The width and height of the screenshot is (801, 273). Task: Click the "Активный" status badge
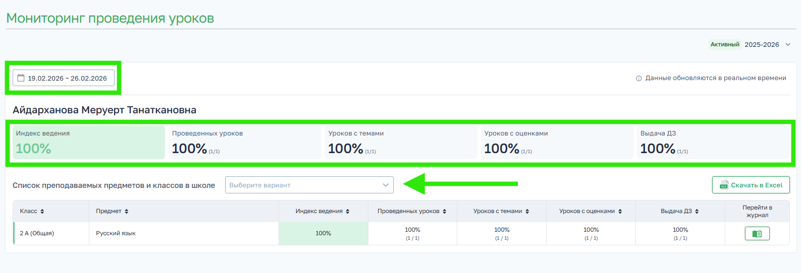coord(725,44)
